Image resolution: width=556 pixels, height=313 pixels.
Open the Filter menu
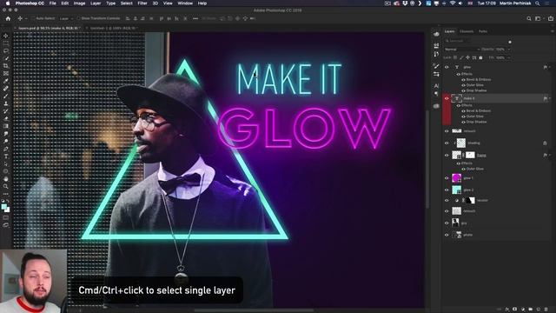coord(142,3)
